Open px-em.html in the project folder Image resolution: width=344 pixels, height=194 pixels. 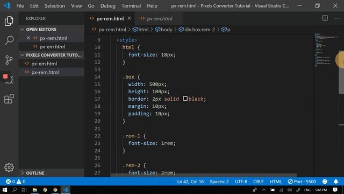(x=52, y=64)
